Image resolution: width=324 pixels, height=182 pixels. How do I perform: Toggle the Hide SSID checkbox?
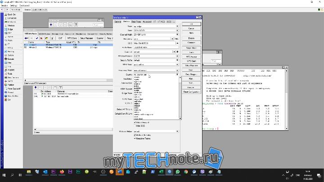point(135,126)
